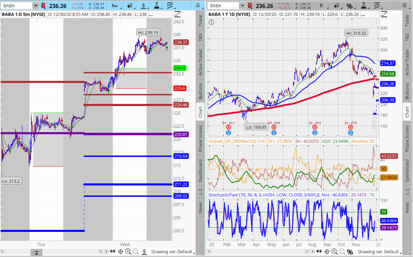The image size is (413, 257).
Task: Open drawings tool icon in left chart toolbar
Action: pos(170,6)
